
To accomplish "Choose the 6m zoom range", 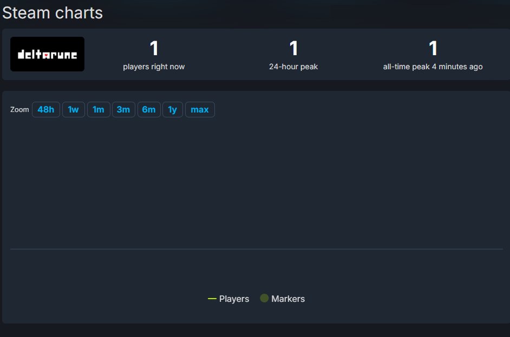I will pos(149,109).
